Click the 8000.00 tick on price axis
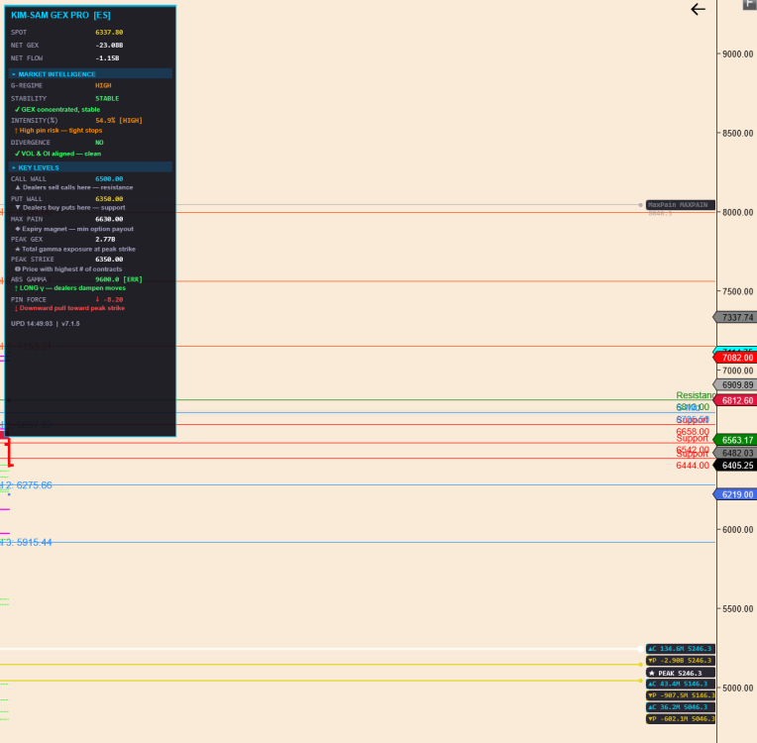 point(737,212)
